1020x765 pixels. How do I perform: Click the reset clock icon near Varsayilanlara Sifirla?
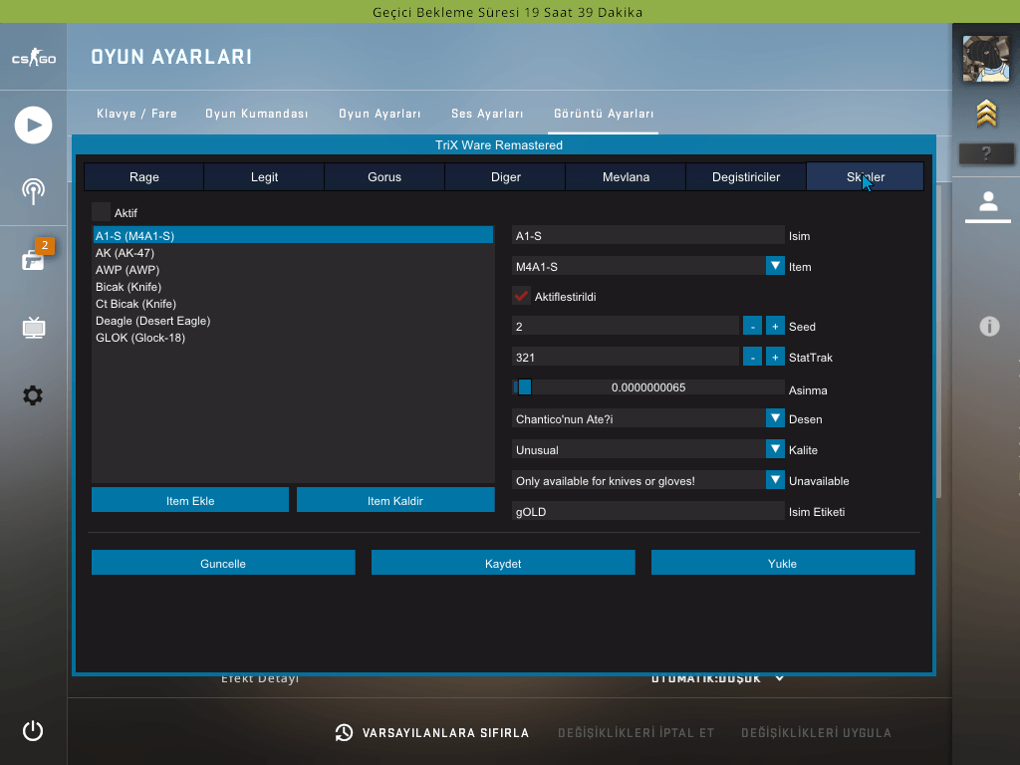344,732
